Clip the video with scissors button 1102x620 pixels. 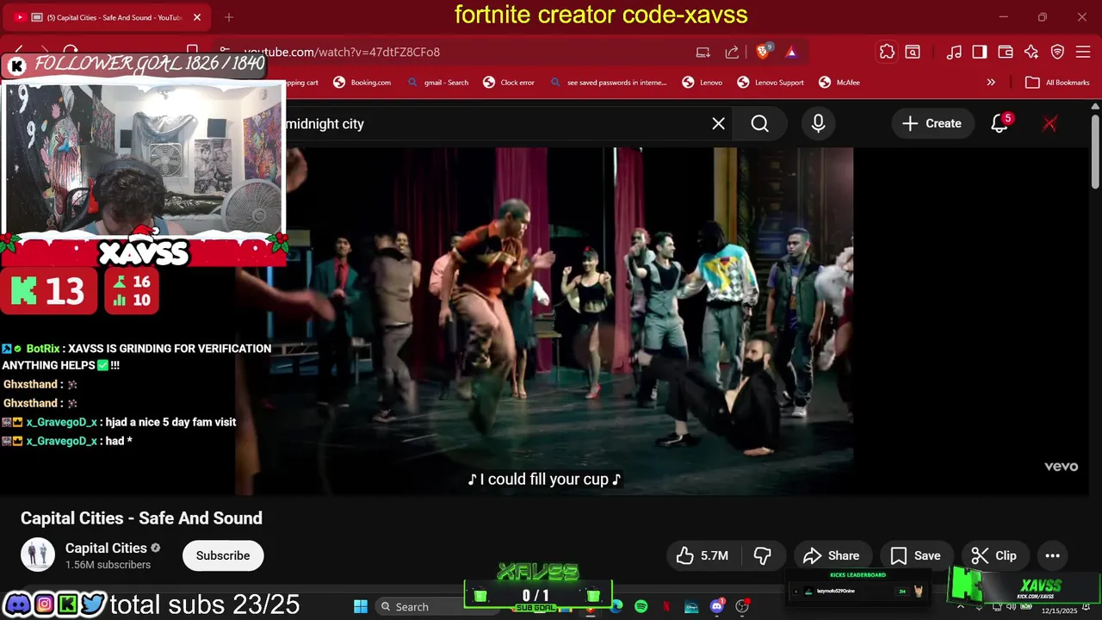click(994, 555)
